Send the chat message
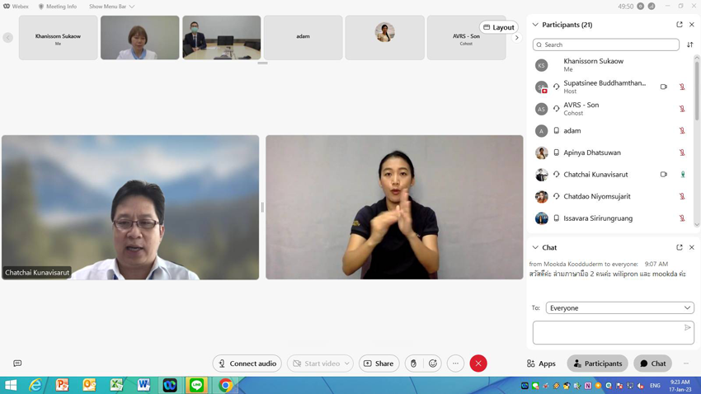This screenshot has width=701, height=394. (687, 327)
